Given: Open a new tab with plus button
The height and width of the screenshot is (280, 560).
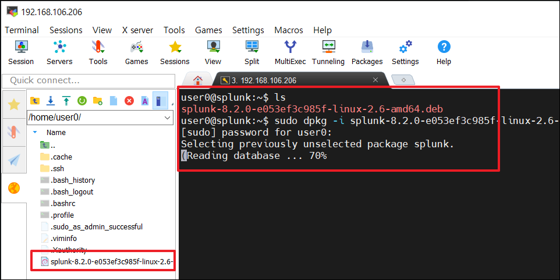Looking at the screenshot, I should [403, 80].
